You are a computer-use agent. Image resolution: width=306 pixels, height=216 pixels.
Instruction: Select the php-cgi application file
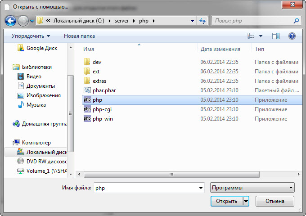(102, 109)
